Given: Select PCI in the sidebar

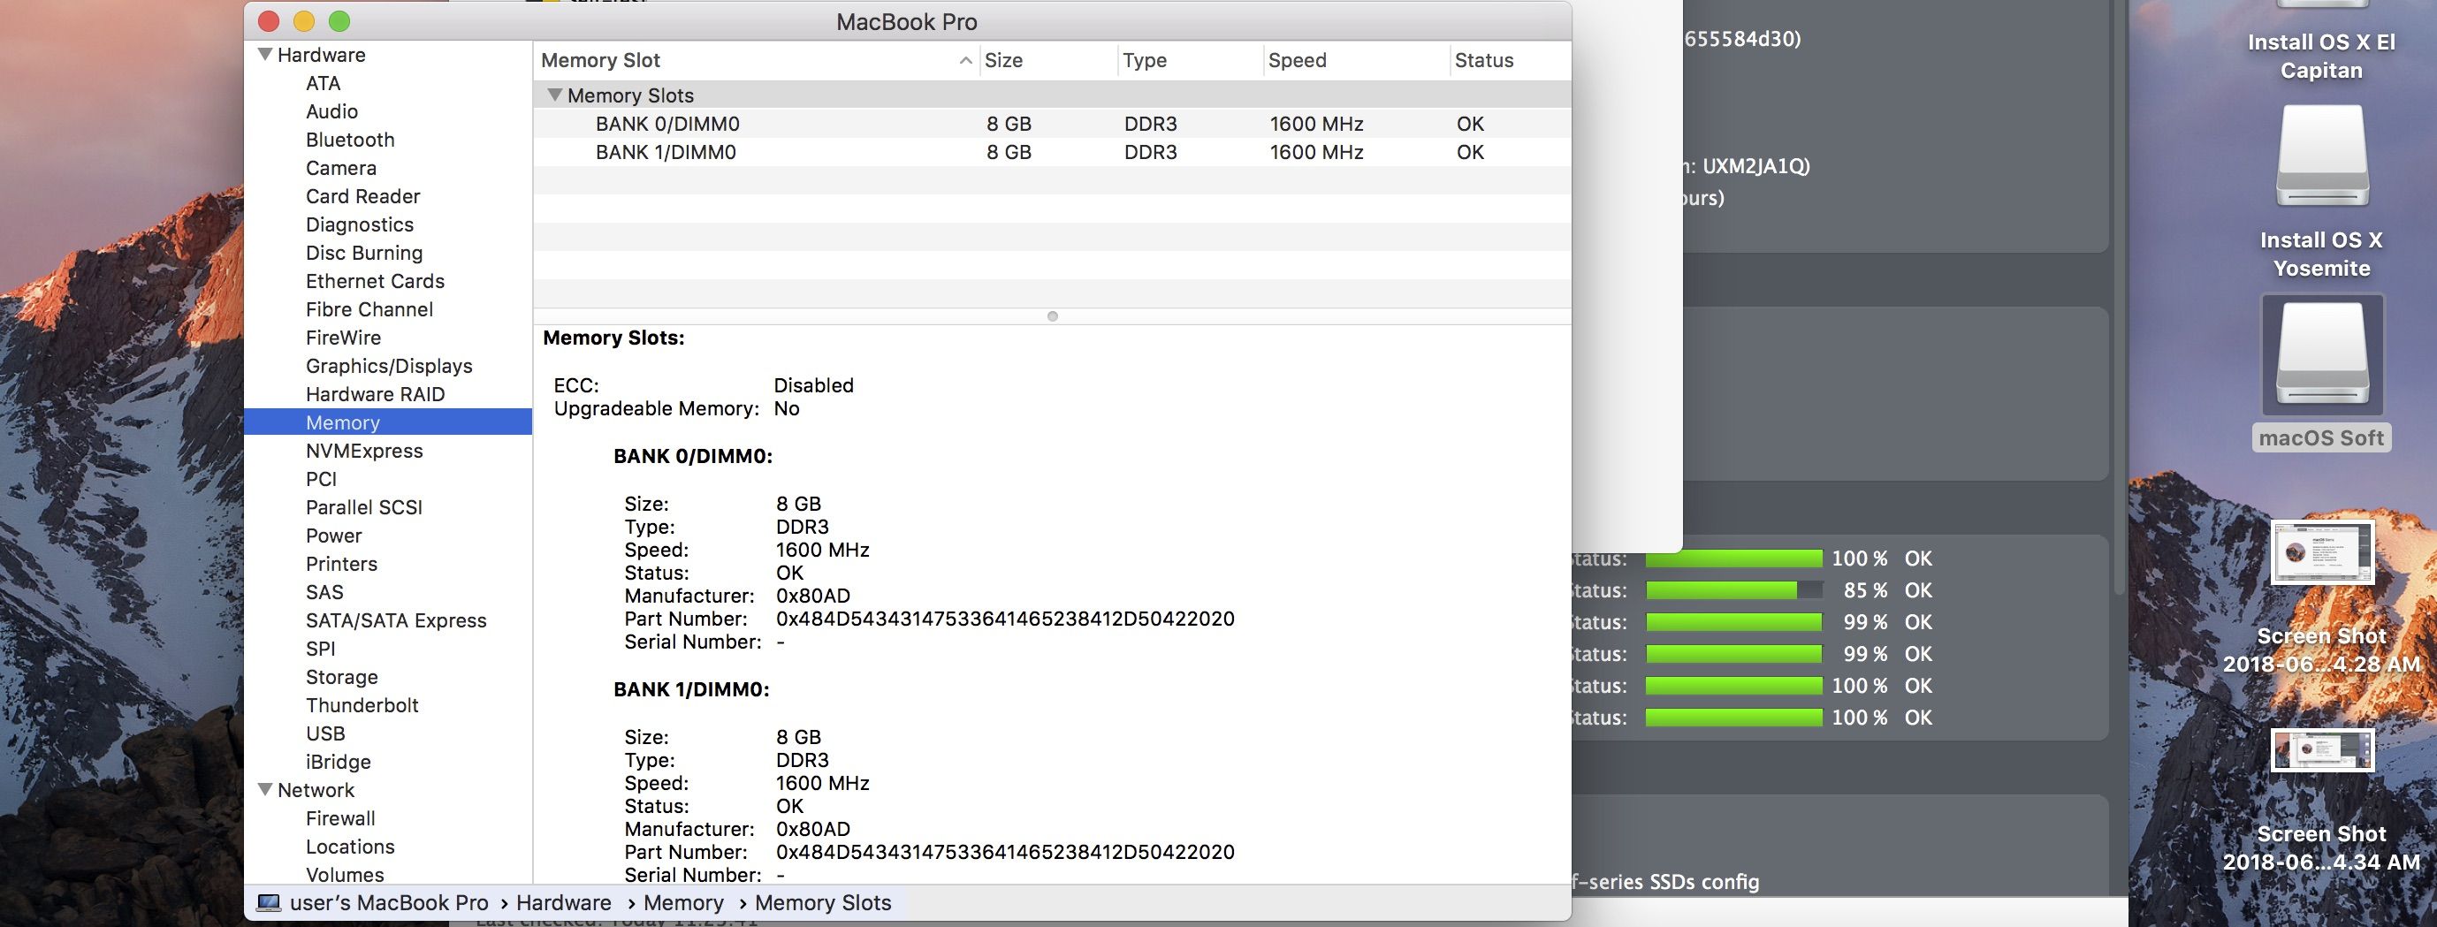Looking at the screenshot, I should 321,480.
